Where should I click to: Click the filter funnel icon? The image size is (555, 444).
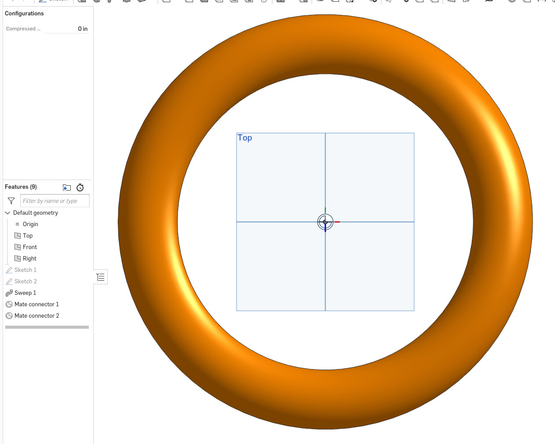point(11,201)
